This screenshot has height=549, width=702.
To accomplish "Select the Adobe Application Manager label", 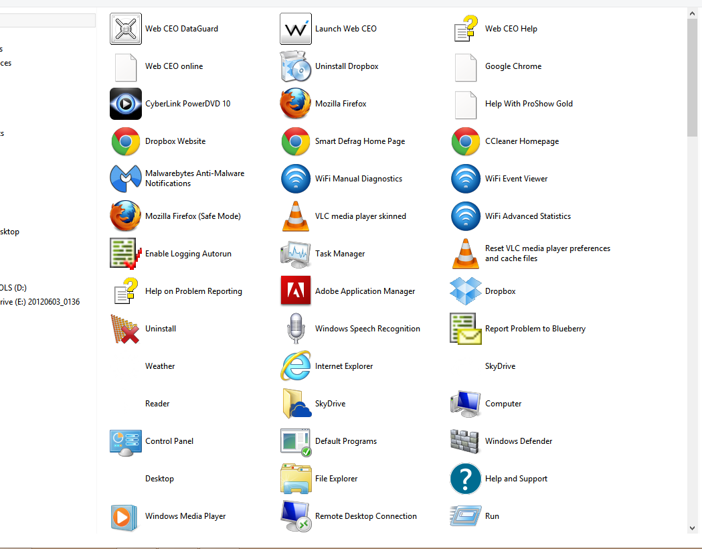I will click(x=365, y=291).
